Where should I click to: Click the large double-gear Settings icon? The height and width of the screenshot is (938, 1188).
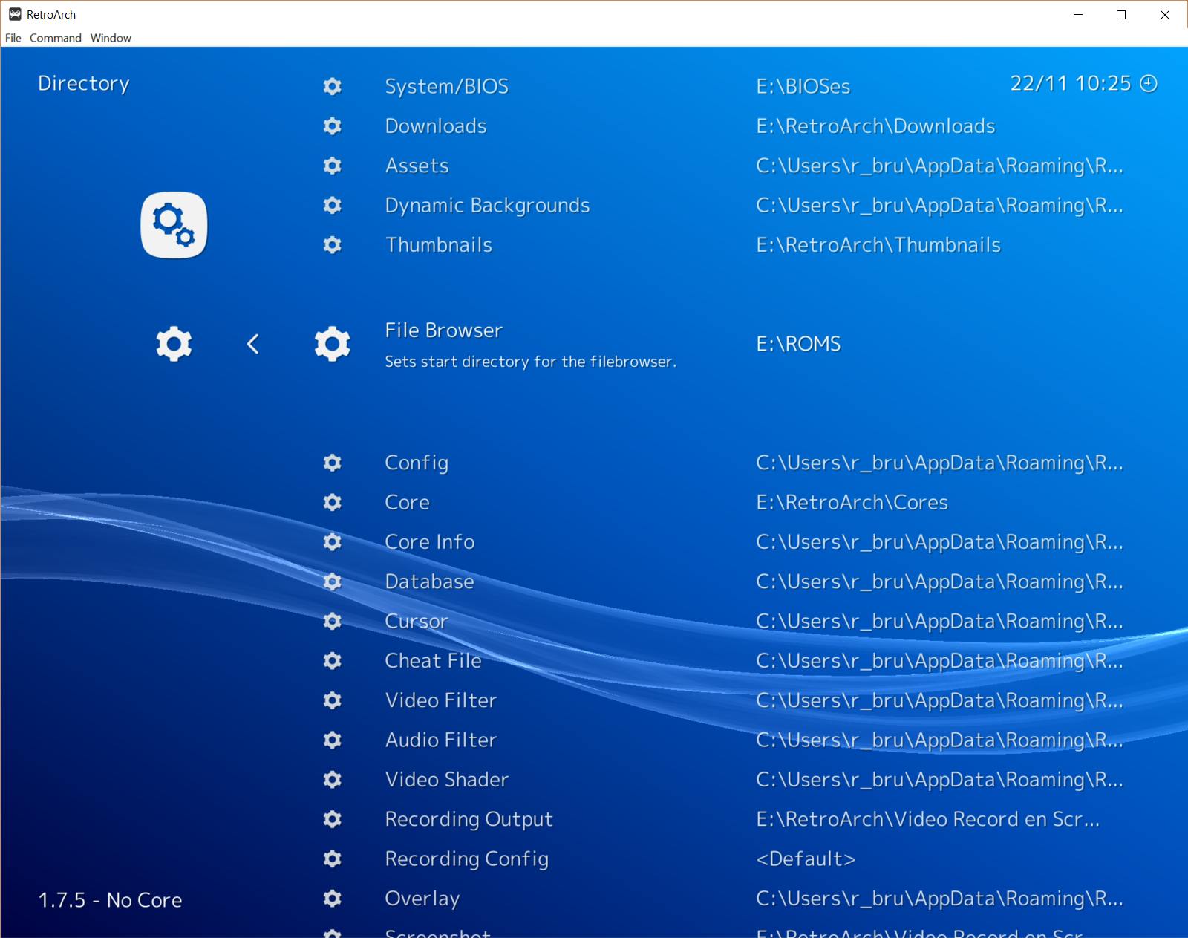coord(174,225)
